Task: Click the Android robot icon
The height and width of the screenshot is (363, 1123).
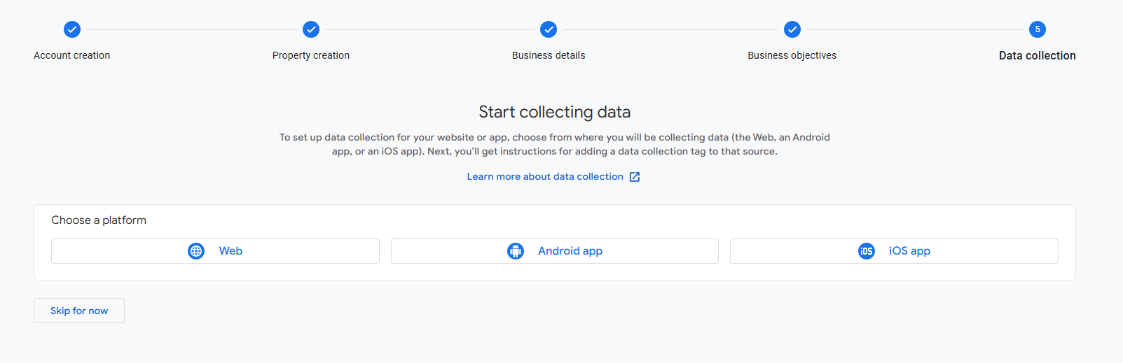Action: [516, 251]
